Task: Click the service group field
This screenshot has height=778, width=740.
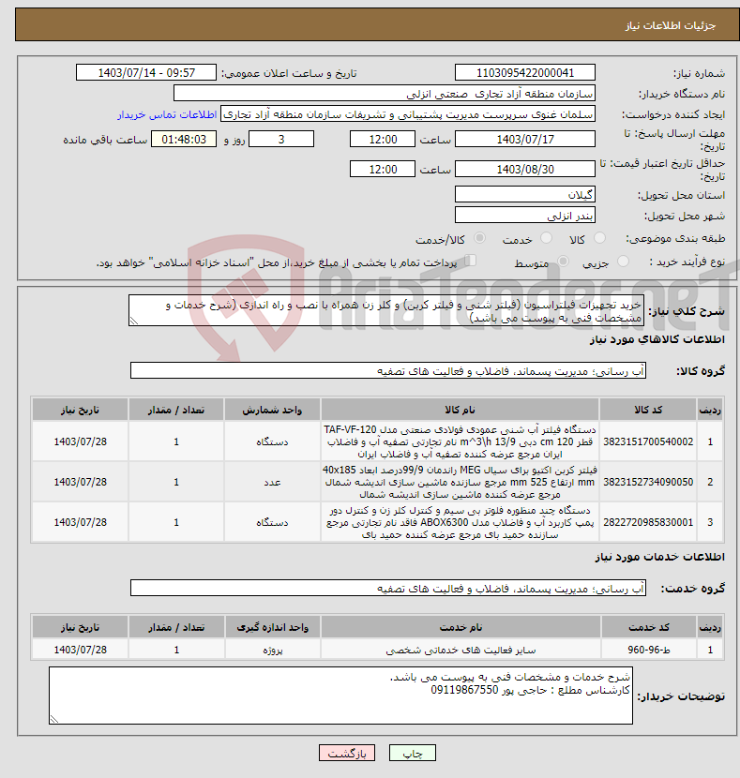Action: 388,588
